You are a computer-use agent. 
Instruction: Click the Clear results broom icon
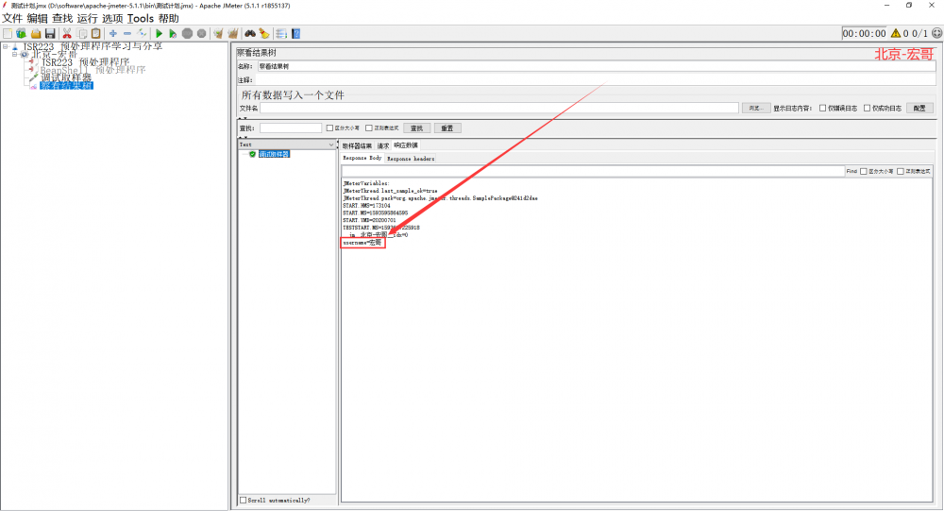(x=219, y=34)
